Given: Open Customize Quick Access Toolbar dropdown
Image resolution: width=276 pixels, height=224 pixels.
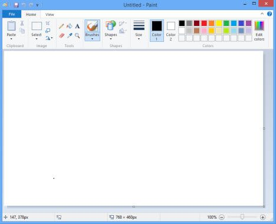Looking at the screenshot, I should [x=37, y=5].
